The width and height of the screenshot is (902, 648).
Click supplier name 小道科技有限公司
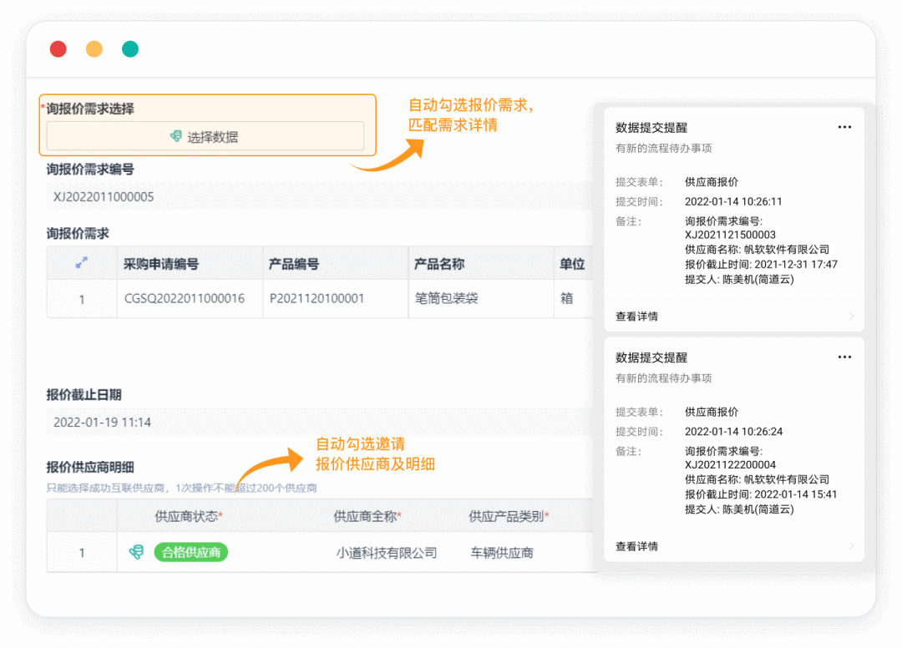click(x=387, y=553)
